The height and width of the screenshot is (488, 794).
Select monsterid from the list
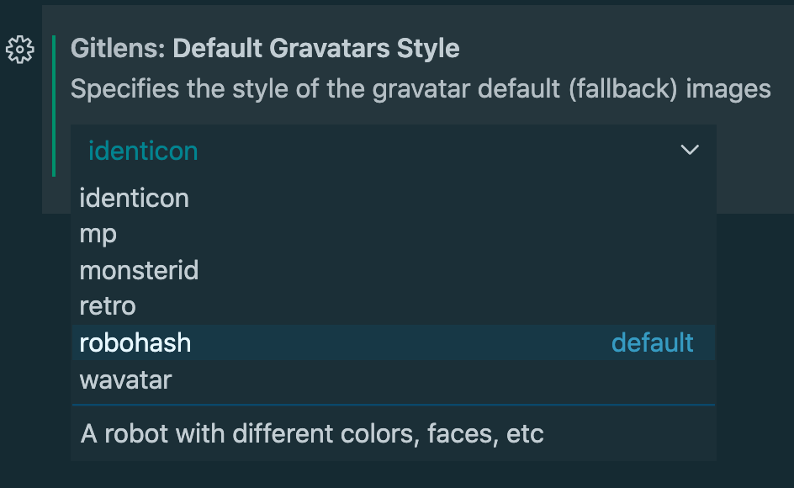tap(139, 270)
